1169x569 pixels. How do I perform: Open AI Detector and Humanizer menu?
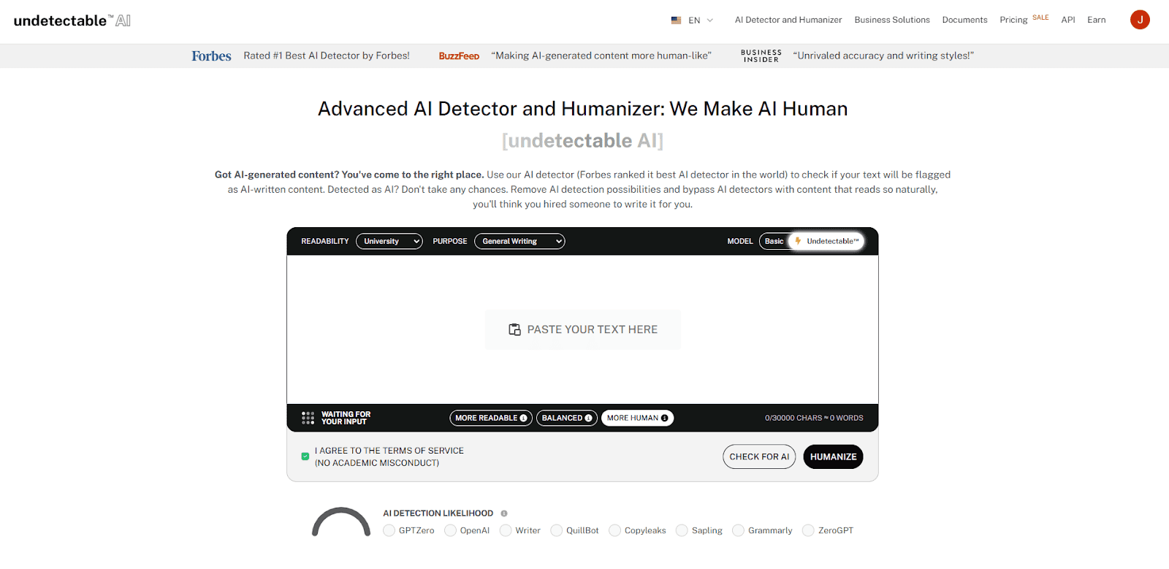pos(788,20)
